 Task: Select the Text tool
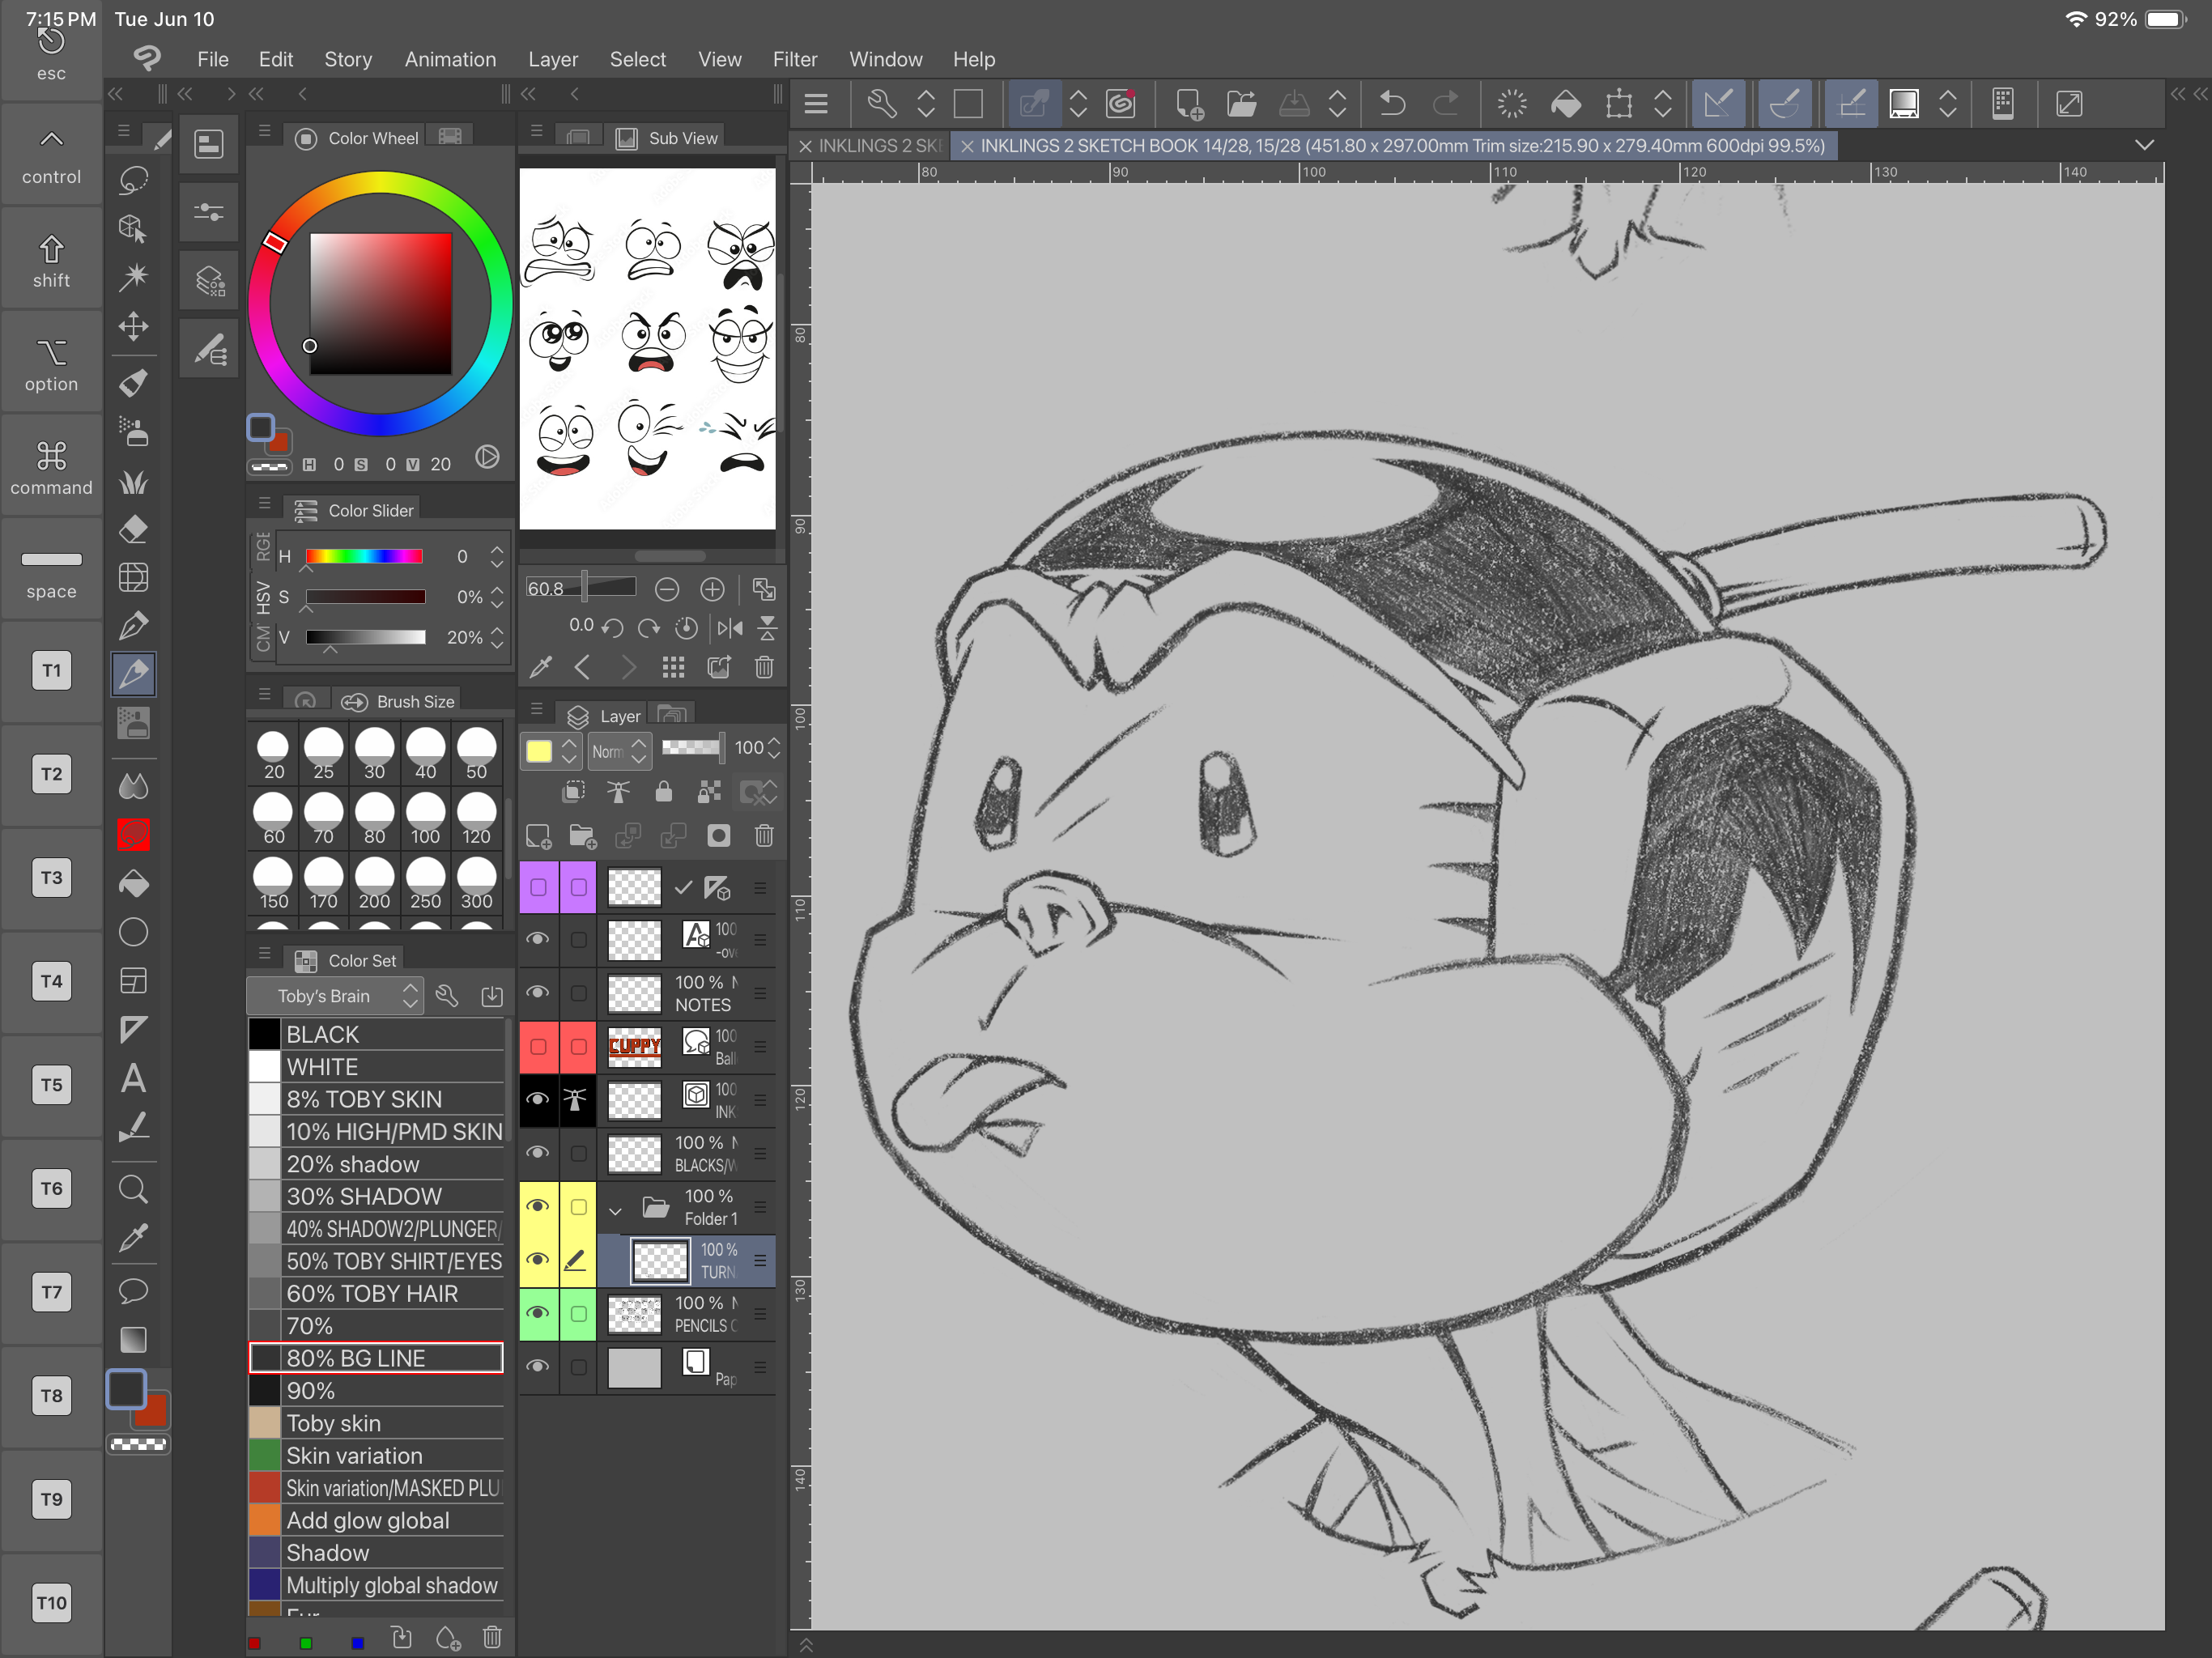133,1079
